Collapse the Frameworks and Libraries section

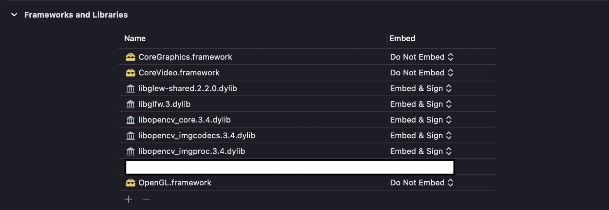point(14,15)
